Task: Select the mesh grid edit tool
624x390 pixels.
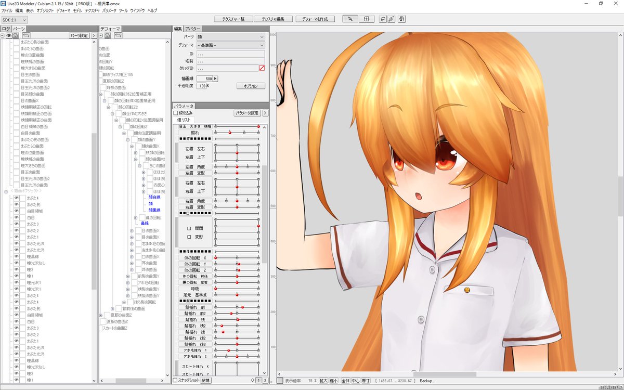Action: [366, 19]
